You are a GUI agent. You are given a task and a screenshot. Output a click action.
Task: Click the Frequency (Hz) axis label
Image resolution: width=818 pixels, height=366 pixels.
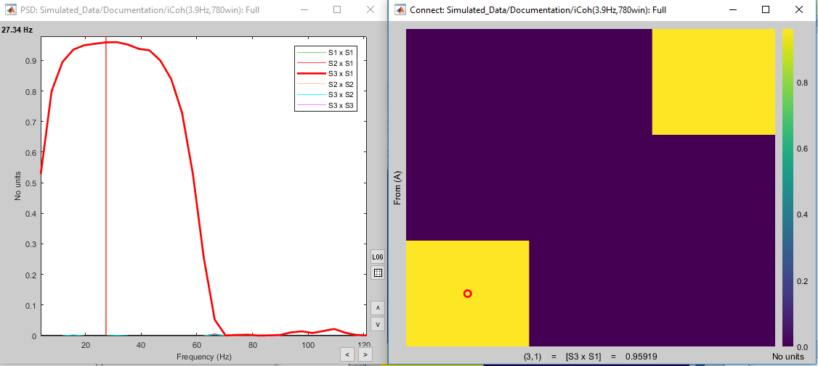(203, 357)
